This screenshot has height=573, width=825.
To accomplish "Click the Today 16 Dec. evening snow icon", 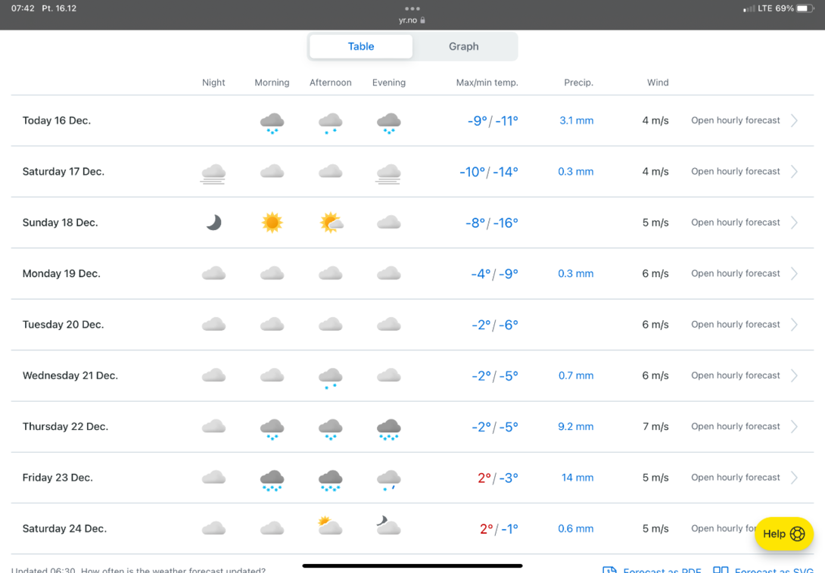I will click(389, 123).
